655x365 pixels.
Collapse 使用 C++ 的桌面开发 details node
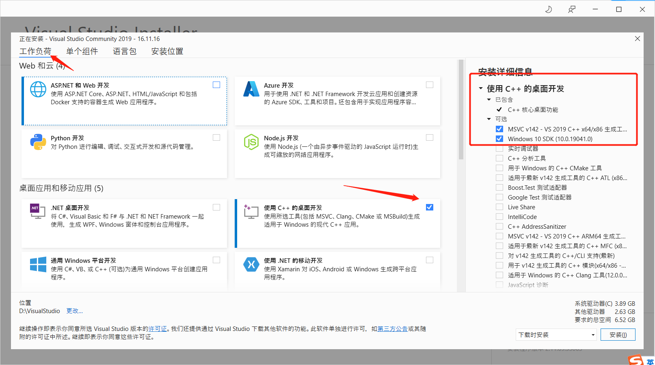[x=481, y=88]
